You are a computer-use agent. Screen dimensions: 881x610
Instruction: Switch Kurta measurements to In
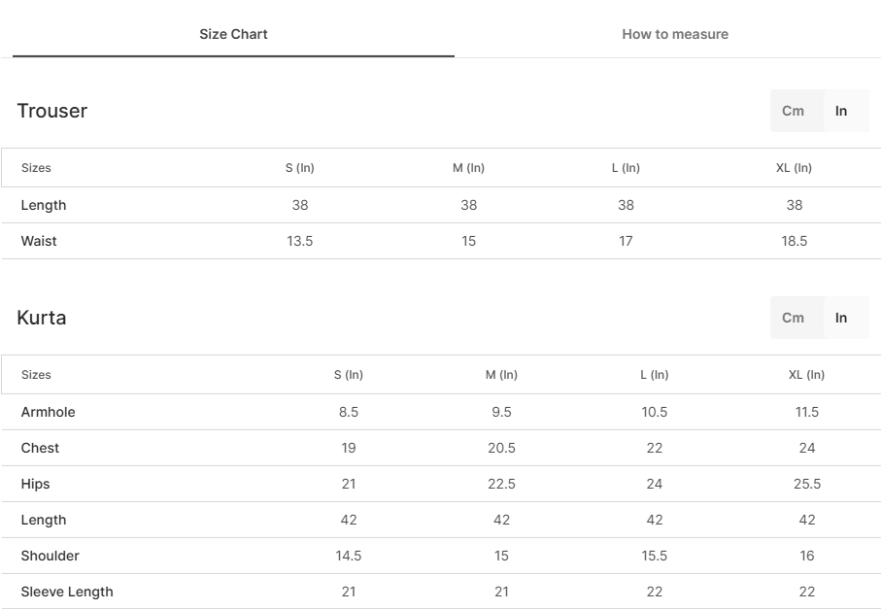pos(840,318)
